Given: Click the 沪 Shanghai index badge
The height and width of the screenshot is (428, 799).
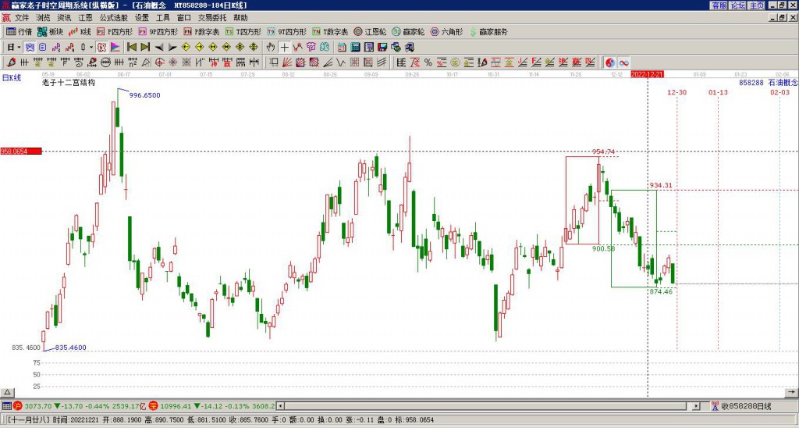Looking at the screenshot, I should point(18,406).
